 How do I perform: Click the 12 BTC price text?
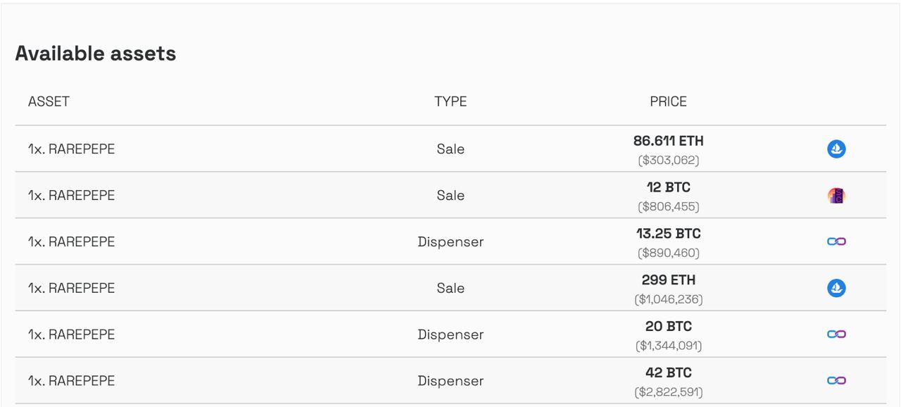pyautogui.click(x=669, y=187)
